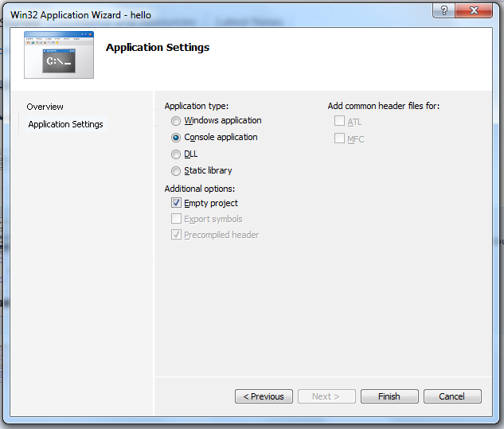Toggle the Precompiled header checkbox
Image resolution: width=504 pixels, height=429 pixels.
(177, 235)
